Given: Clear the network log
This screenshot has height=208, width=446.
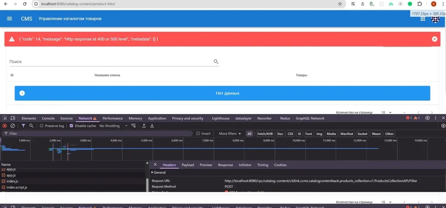Looking at the screenshot, I should pos(13,126).
